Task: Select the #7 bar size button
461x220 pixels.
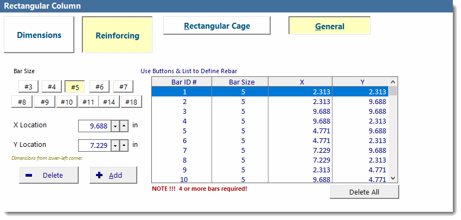Action: tap(123, 87)
